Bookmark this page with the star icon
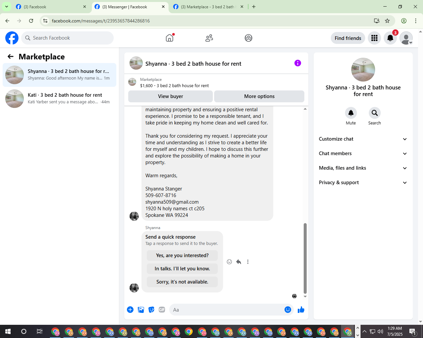Viewport: 423px width, 338px height. pos(387,21)
